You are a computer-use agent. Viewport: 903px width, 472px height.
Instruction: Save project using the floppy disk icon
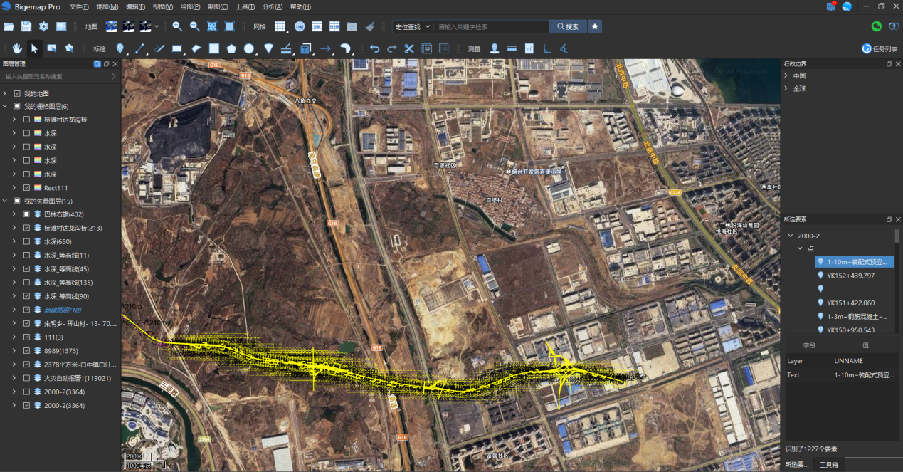(26, 26)
